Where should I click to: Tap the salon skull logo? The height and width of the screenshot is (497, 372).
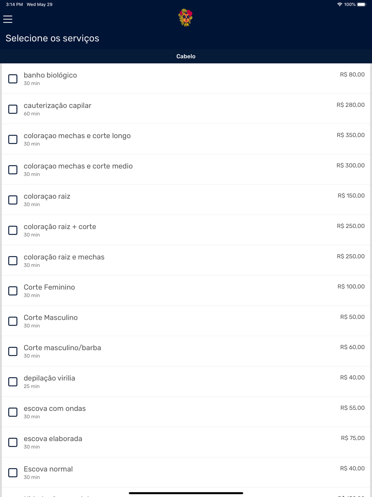pos(186,18)
